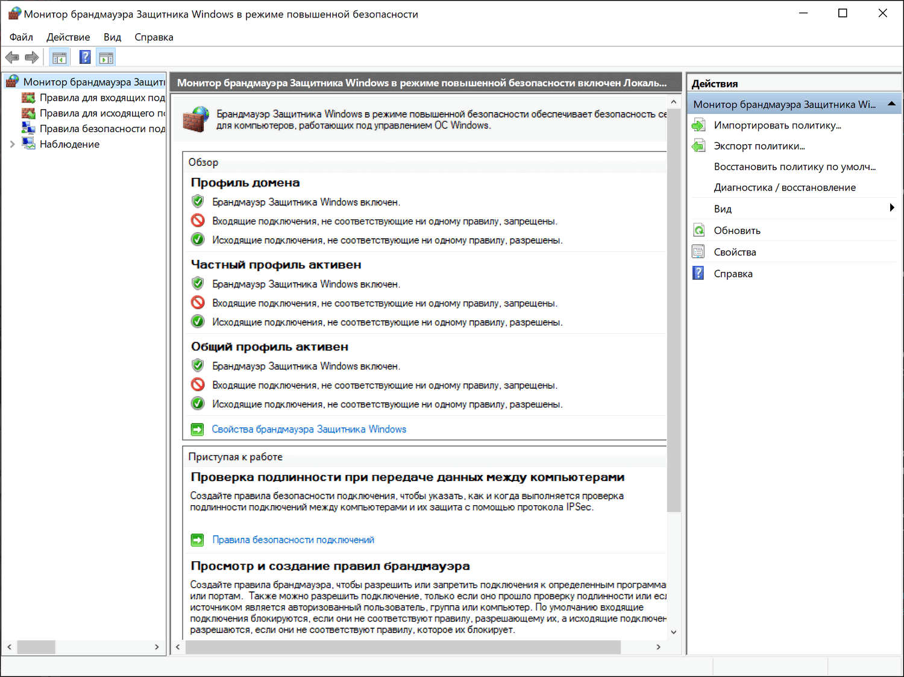Image resolution: width=904 pixels, height=677 pixels.
Task: Click the Forward arrow in the toolbar
Action: click(32, 57)
